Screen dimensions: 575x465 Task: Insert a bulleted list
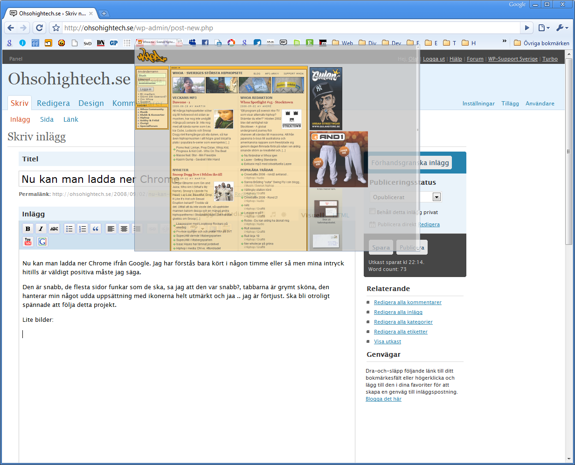point(69,229)
